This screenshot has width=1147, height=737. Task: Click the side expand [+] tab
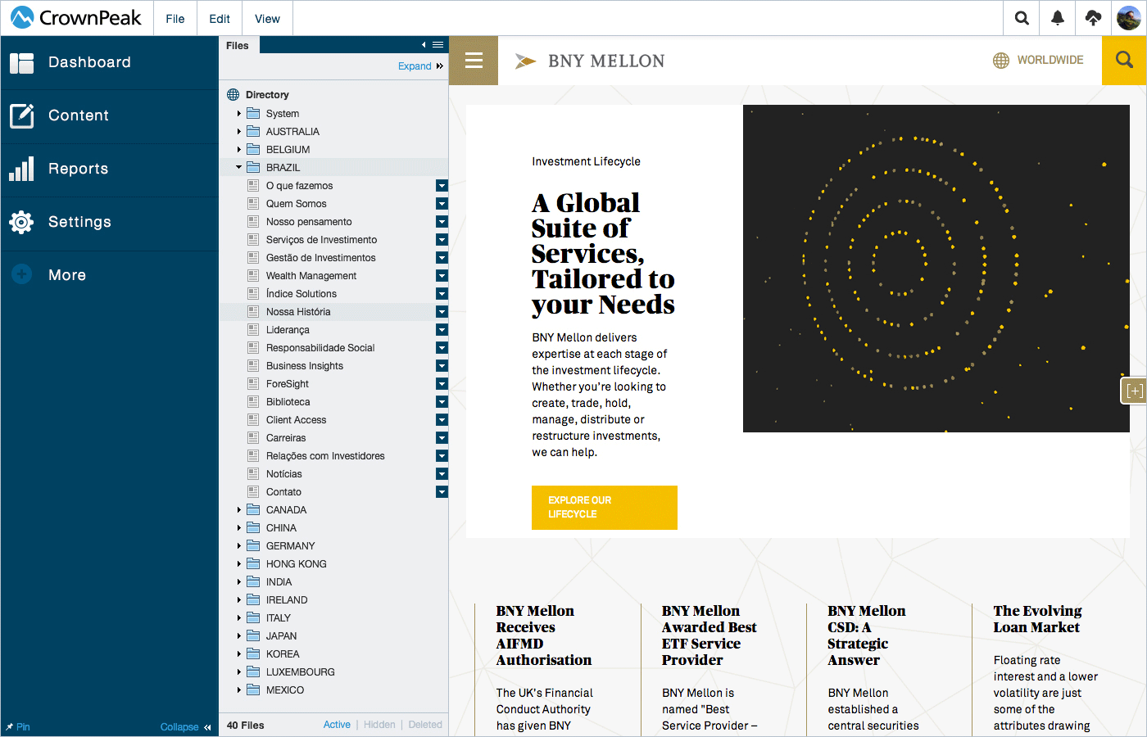(1134, 391)
